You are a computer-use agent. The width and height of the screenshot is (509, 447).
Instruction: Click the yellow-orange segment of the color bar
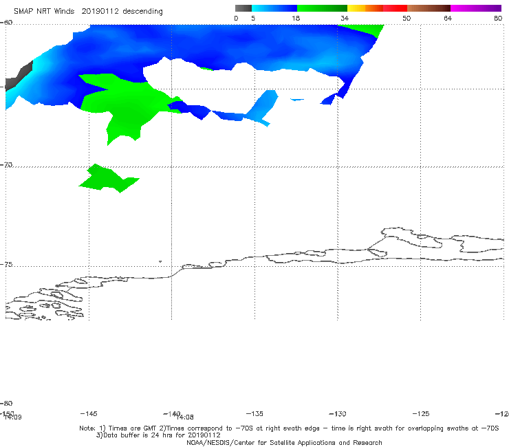[365, 8]
